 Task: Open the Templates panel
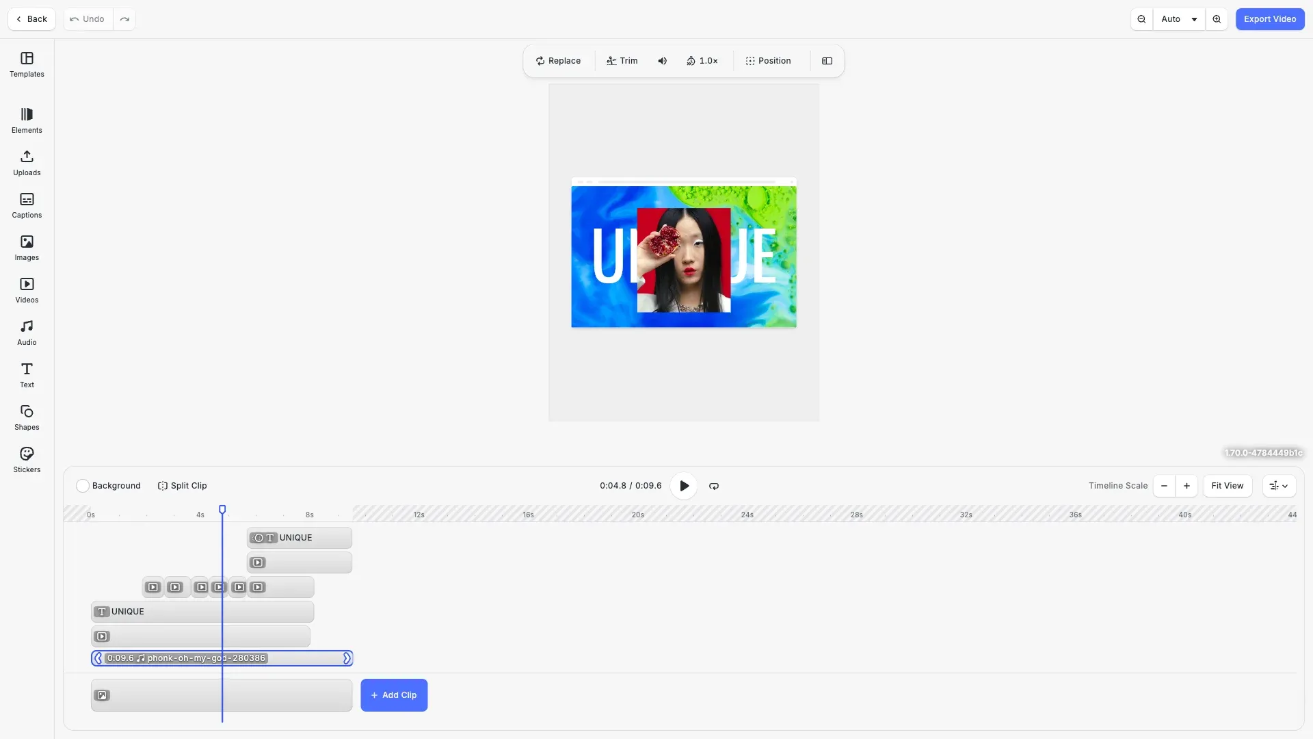(26, 65)
